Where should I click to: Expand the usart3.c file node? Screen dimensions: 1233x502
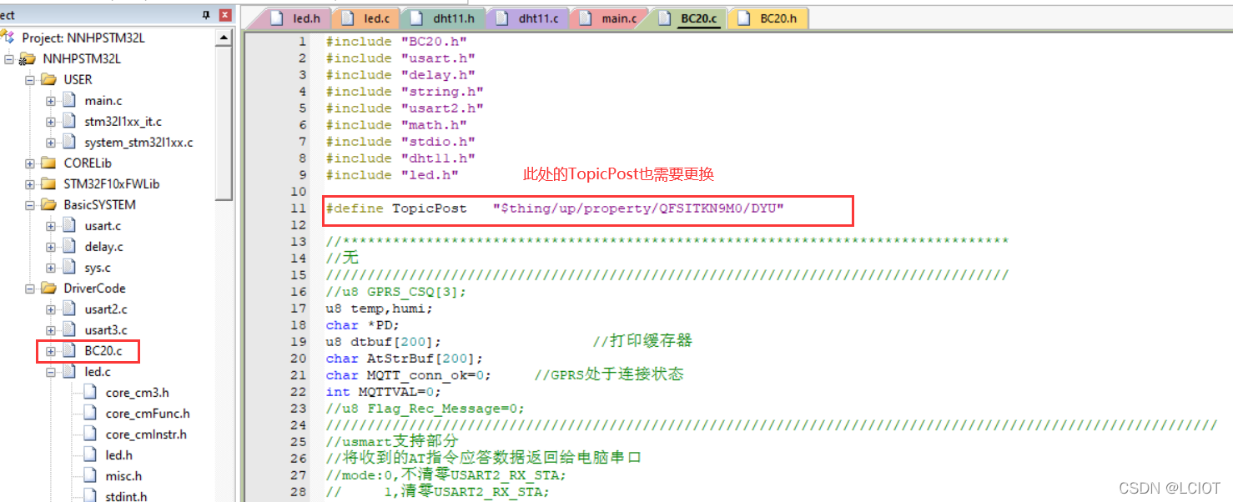coord(51,330)
